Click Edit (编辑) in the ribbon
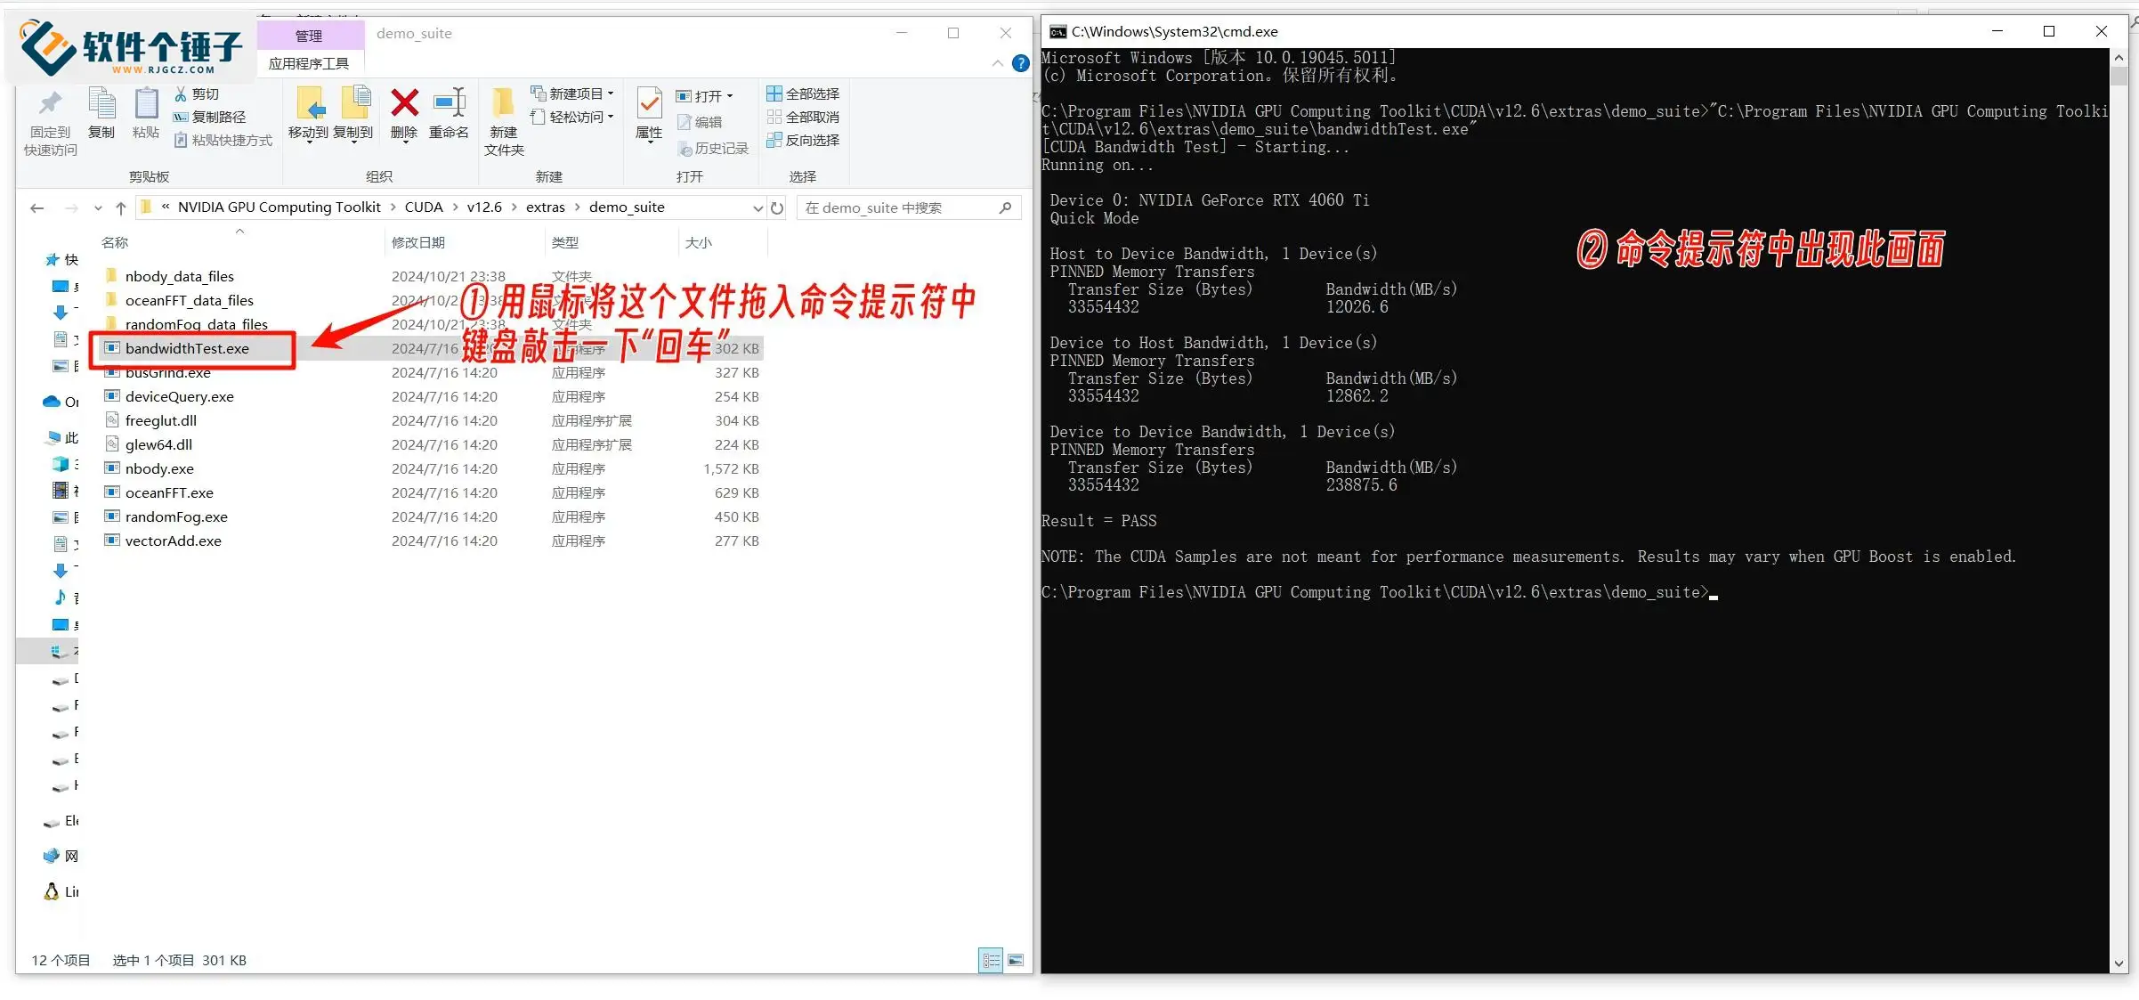The width and height of the screenshot is (2139, 1000). click(700, 122)
